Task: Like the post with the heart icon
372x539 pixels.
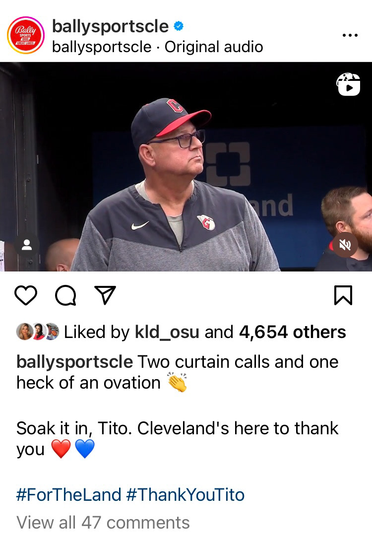Action: [26, 295]
